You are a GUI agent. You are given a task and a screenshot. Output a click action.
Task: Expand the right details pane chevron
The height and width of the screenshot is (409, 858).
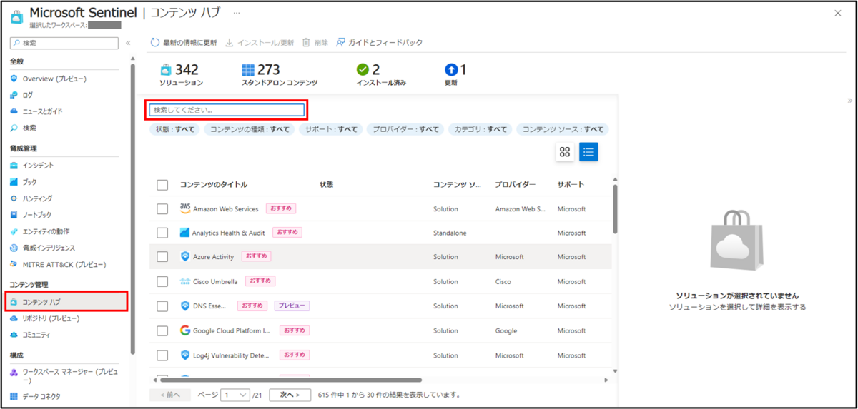point(849,101)
